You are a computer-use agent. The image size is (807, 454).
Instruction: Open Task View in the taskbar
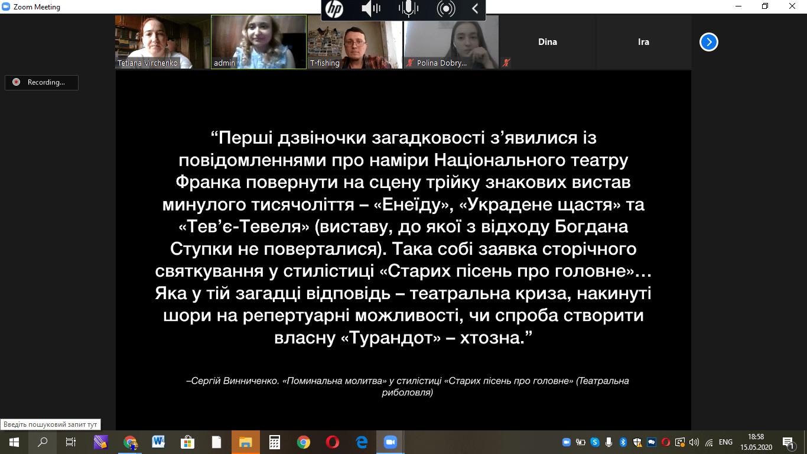[x=71, y=442]
